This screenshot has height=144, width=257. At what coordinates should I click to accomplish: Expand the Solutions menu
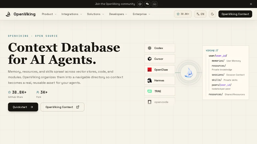[x=95, y=14]
